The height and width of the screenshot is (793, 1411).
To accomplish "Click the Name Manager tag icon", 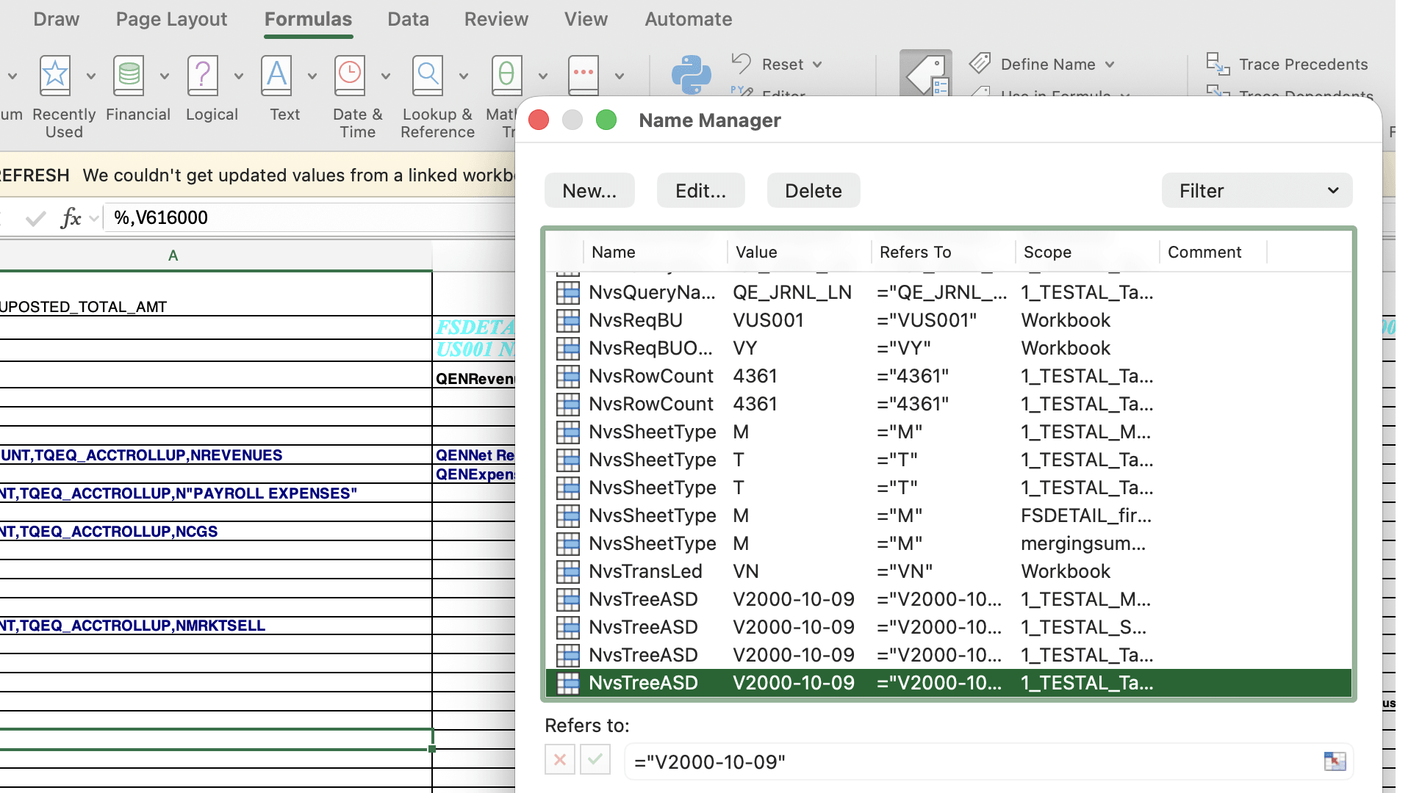I will pyautogui.click(x=926, y=73).
